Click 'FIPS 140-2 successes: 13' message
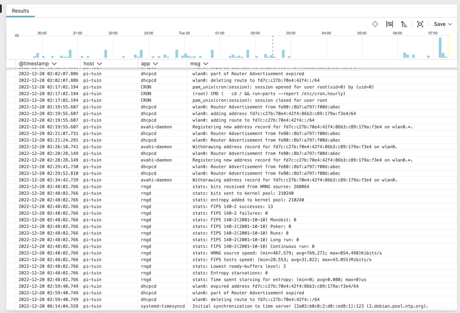 [233, 207]
